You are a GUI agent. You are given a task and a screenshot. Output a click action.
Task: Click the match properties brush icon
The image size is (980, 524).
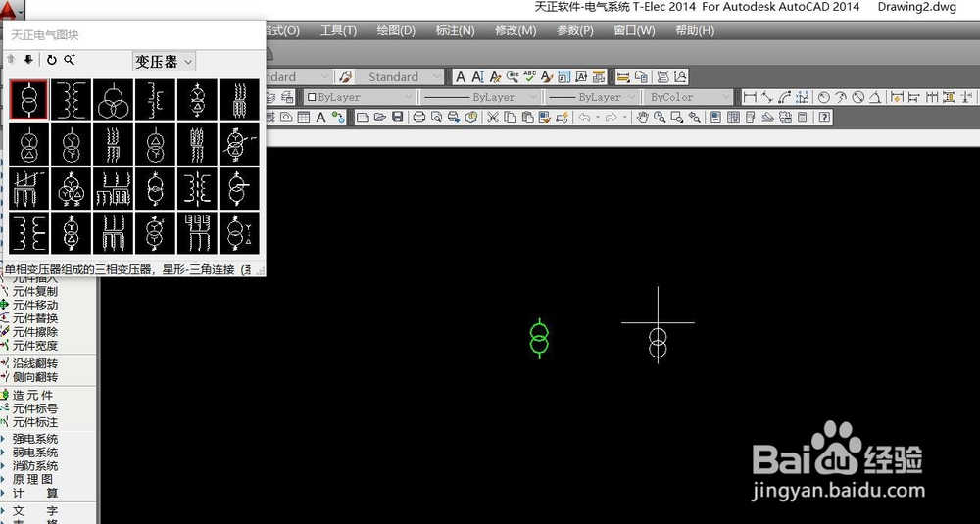click(544, 117)
